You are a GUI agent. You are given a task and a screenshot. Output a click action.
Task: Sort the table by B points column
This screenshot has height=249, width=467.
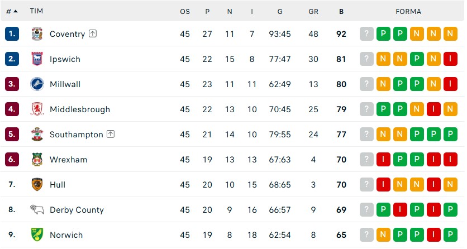coord(341,11)
